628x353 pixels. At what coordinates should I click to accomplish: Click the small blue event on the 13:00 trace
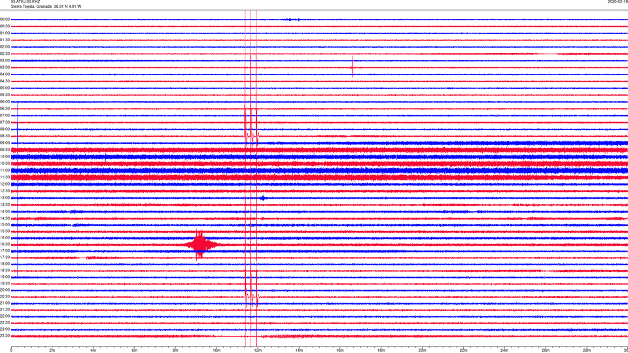[x=263, y=197]
